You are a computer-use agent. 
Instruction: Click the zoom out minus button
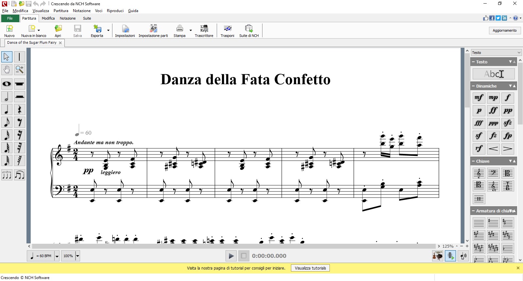pos(462,246)
